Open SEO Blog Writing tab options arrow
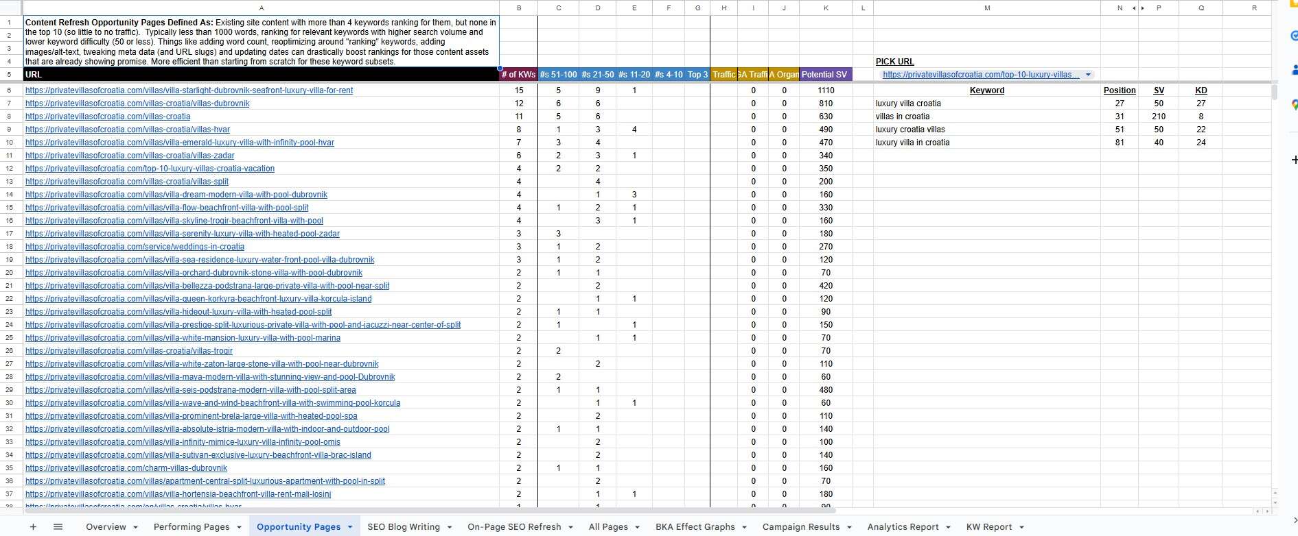Screen dimensions: 1298x536 coord(450,527)
